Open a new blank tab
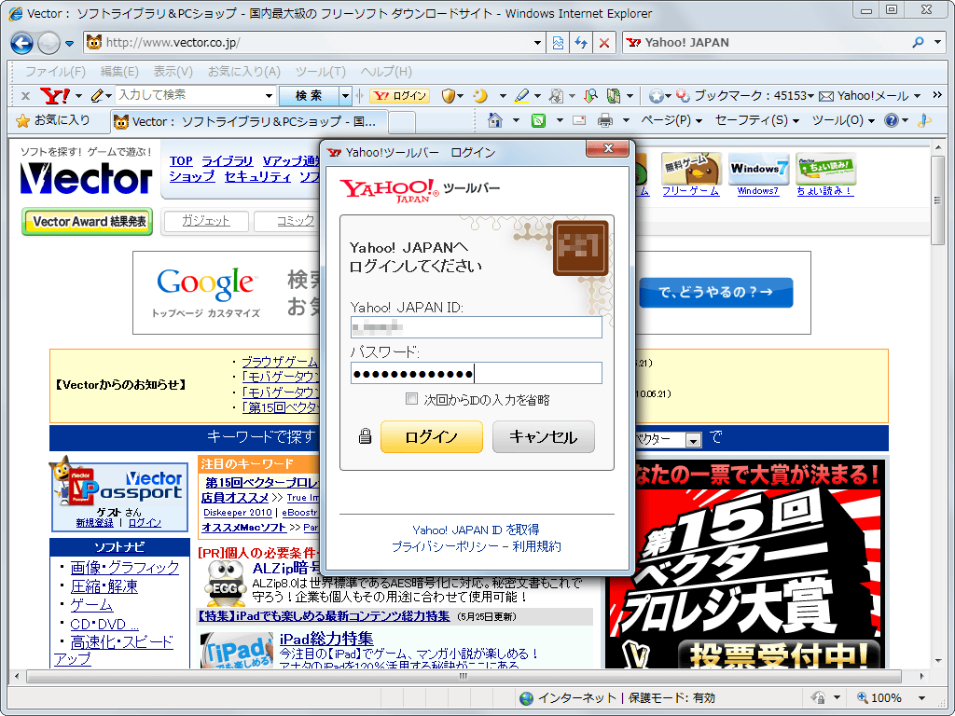The image size is (955, 716). click(402, 122)
